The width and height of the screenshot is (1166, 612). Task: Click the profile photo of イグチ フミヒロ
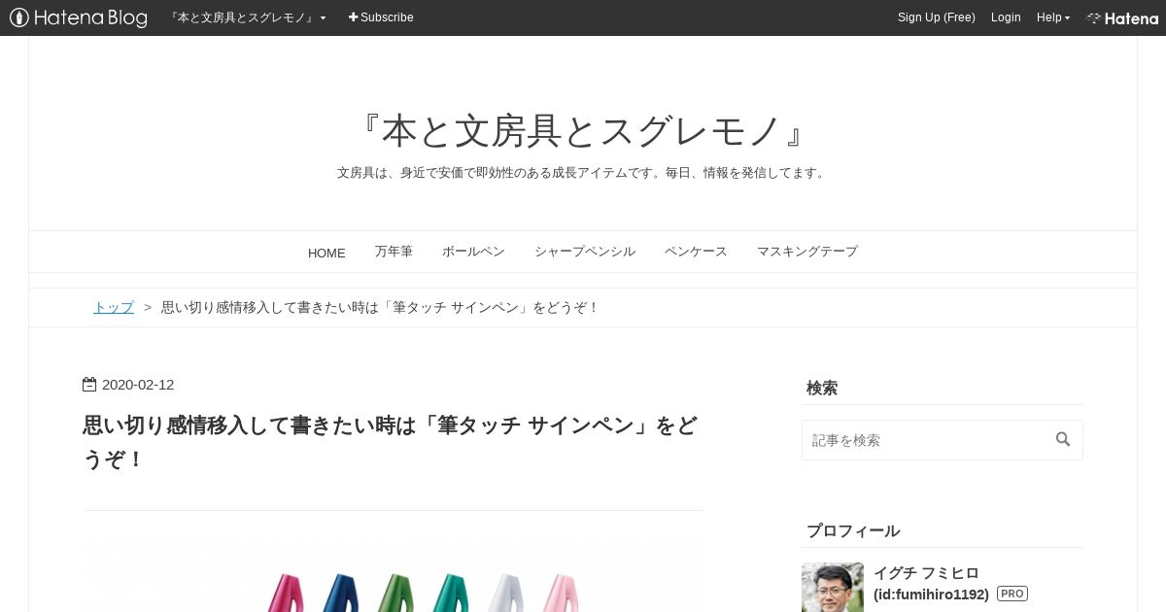(833, 587)
